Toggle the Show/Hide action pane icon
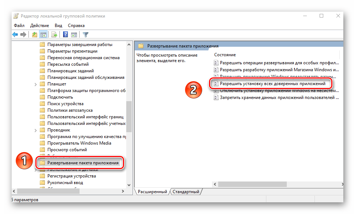The width and height of the screenshot is (355, 214). (74, 35)
